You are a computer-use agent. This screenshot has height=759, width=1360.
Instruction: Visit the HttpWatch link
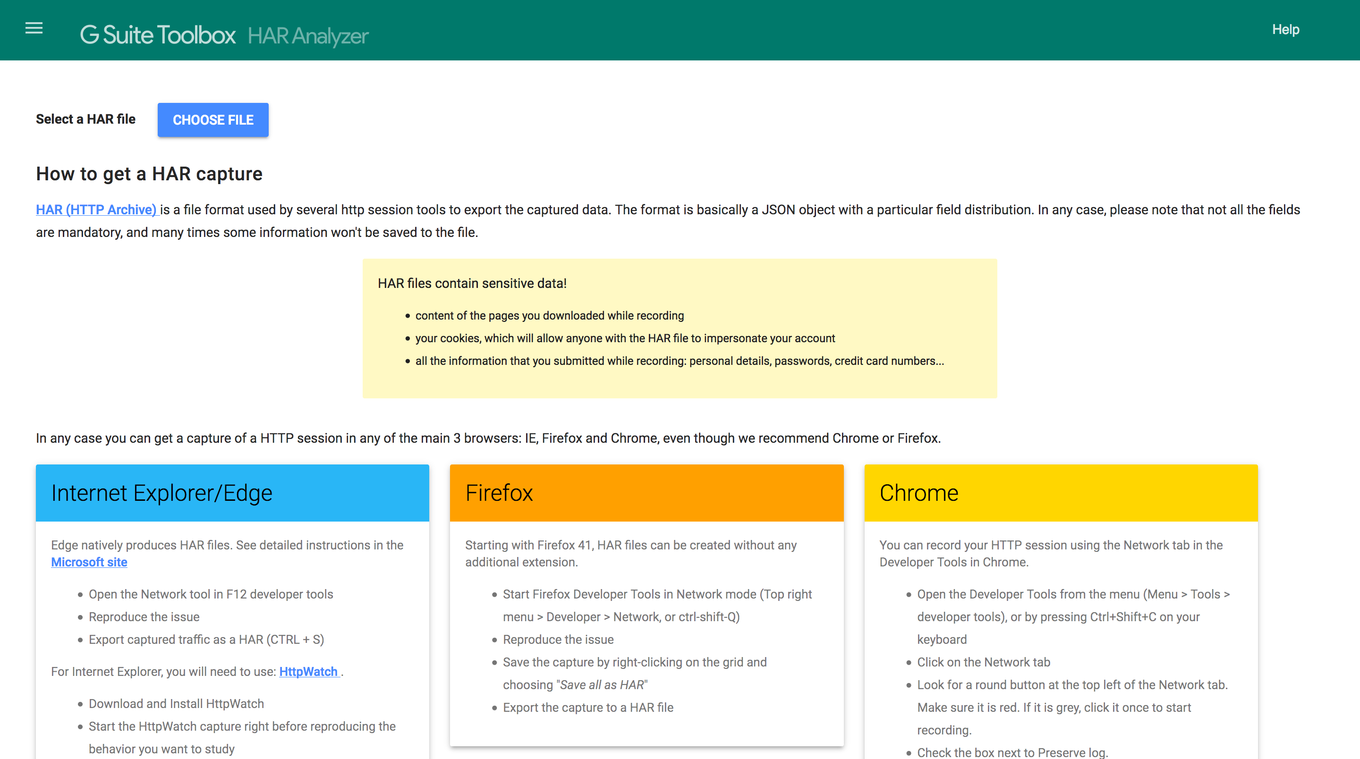click(x=308, y=671)
